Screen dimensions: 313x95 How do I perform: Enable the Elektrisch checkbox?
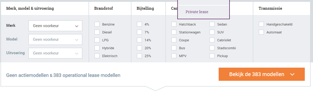(x=97, y=56)
